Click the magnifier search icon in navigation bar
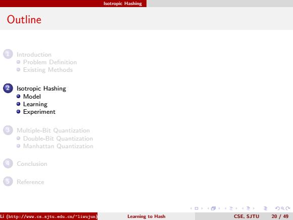Image resolution: width=293 pixels, height=220 pixels. click(282, 208)
